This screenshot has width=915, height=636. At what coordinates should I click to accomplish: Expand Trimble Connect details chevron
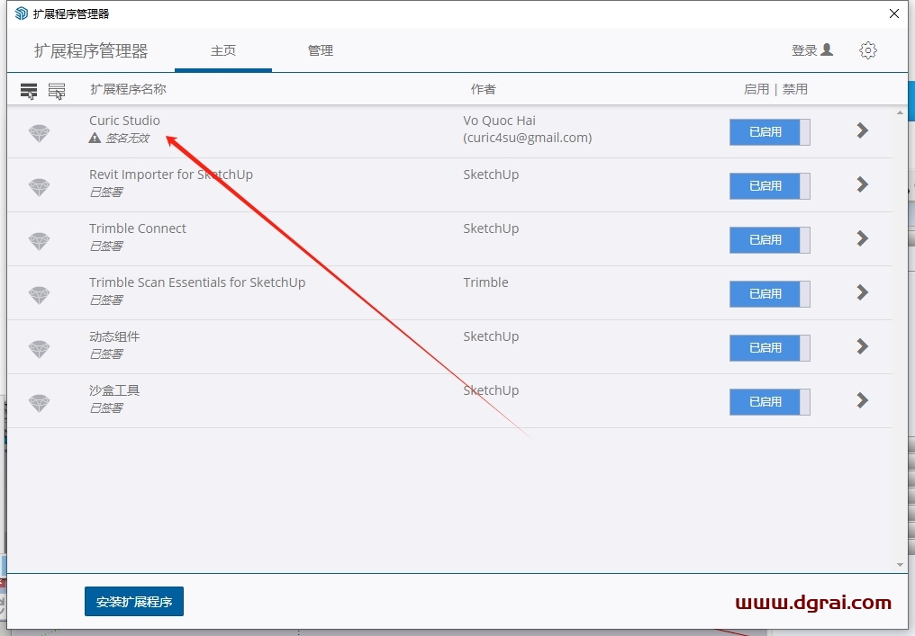(863, 238)
